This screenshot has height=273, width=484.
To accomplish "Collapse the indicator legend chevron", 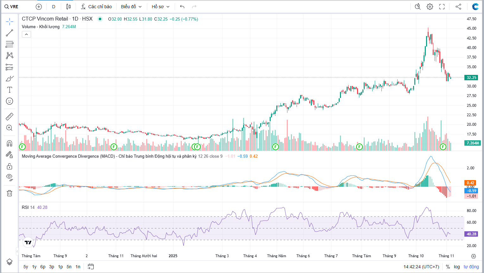I will (26, 34).
